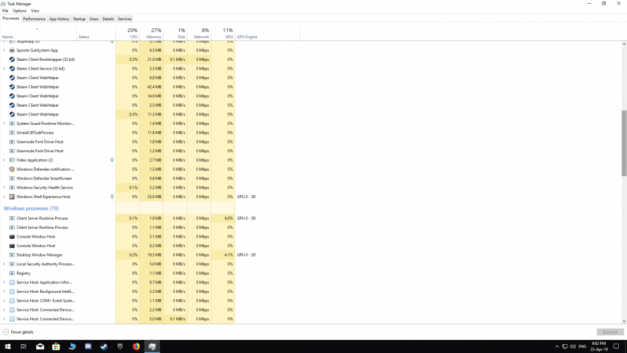627x353 pixels.
Task: Expand the Local Security Authority Process row
Action: point(4,264)
